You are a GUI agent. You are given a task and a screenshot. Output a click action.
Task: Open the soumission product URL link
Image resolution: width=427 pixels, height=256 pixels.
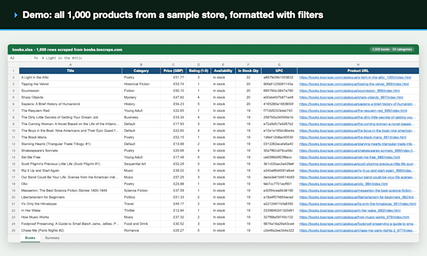click(x=349, y=91)
